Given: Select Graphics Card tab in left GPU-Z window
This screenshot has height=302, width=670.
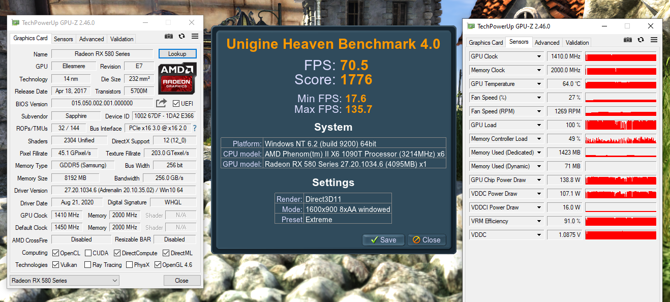Looking at the screenshot, I should [x=31, y=38].
